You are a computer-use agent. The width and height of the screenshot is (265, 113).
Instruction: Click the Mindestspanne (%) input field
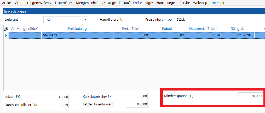[x=251, y=96]
